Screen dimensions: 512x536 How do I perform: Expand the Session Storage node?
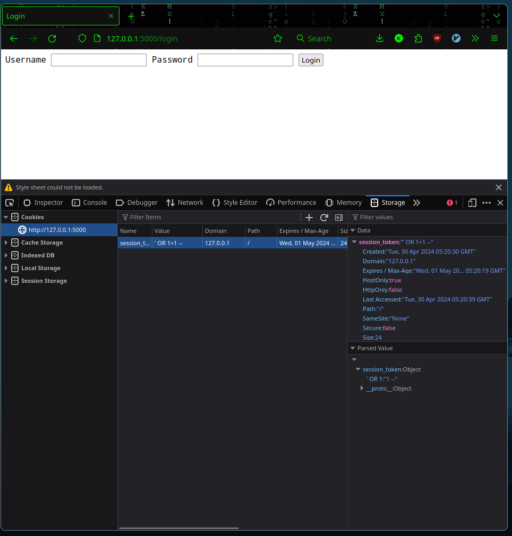[6, 281]
